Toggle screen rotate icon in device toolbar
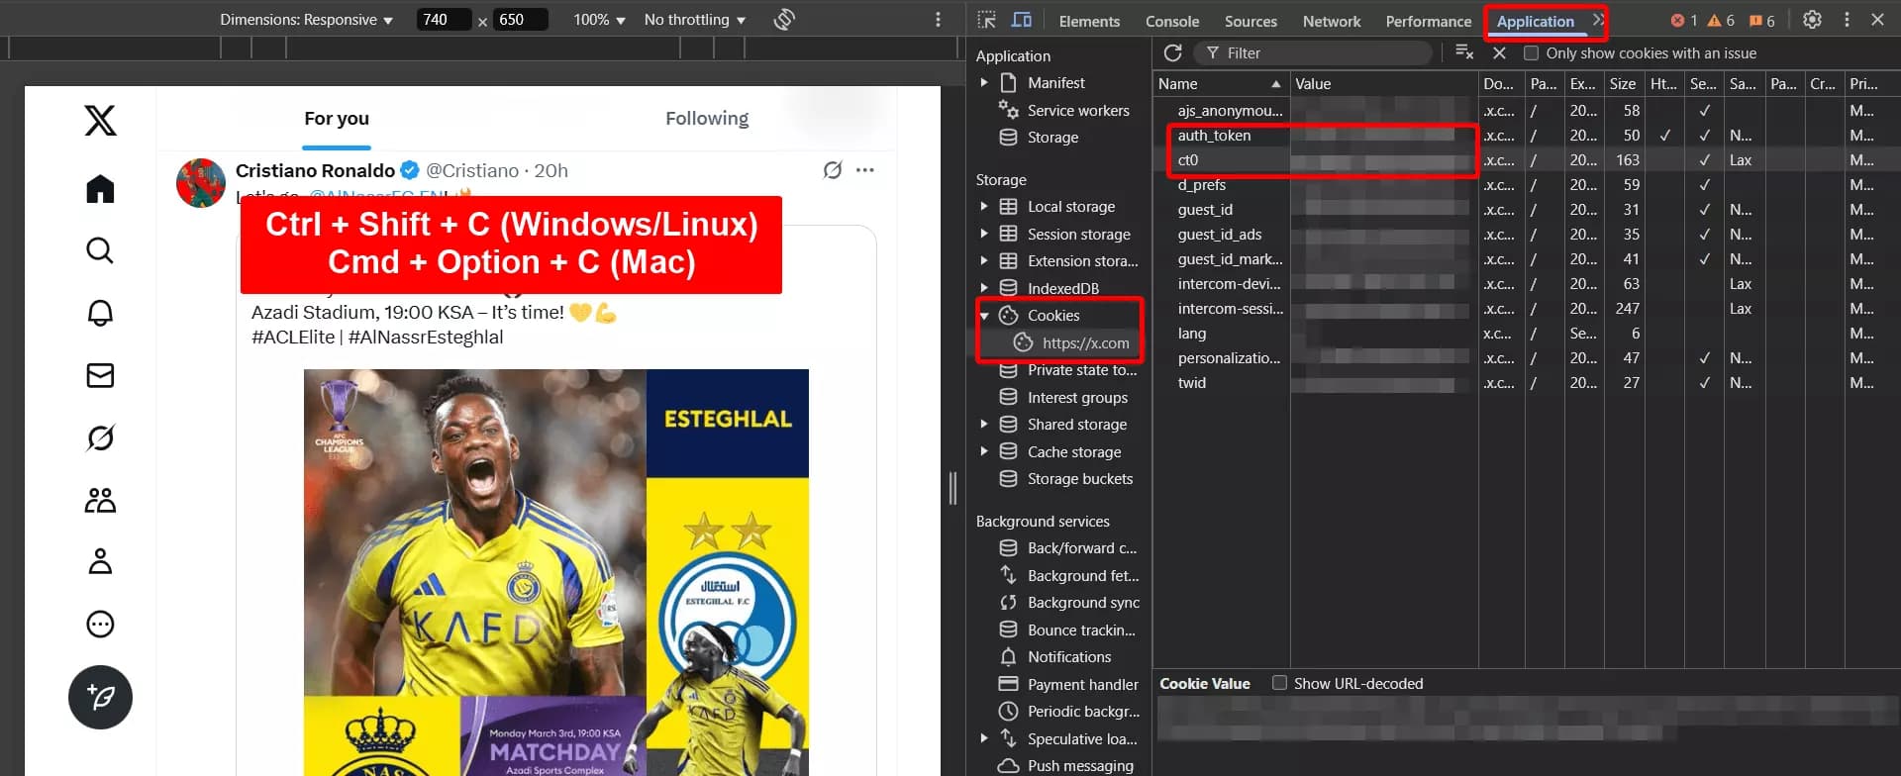The width and height of the screenshot is (1901, 776). click(x=784, y=20)
